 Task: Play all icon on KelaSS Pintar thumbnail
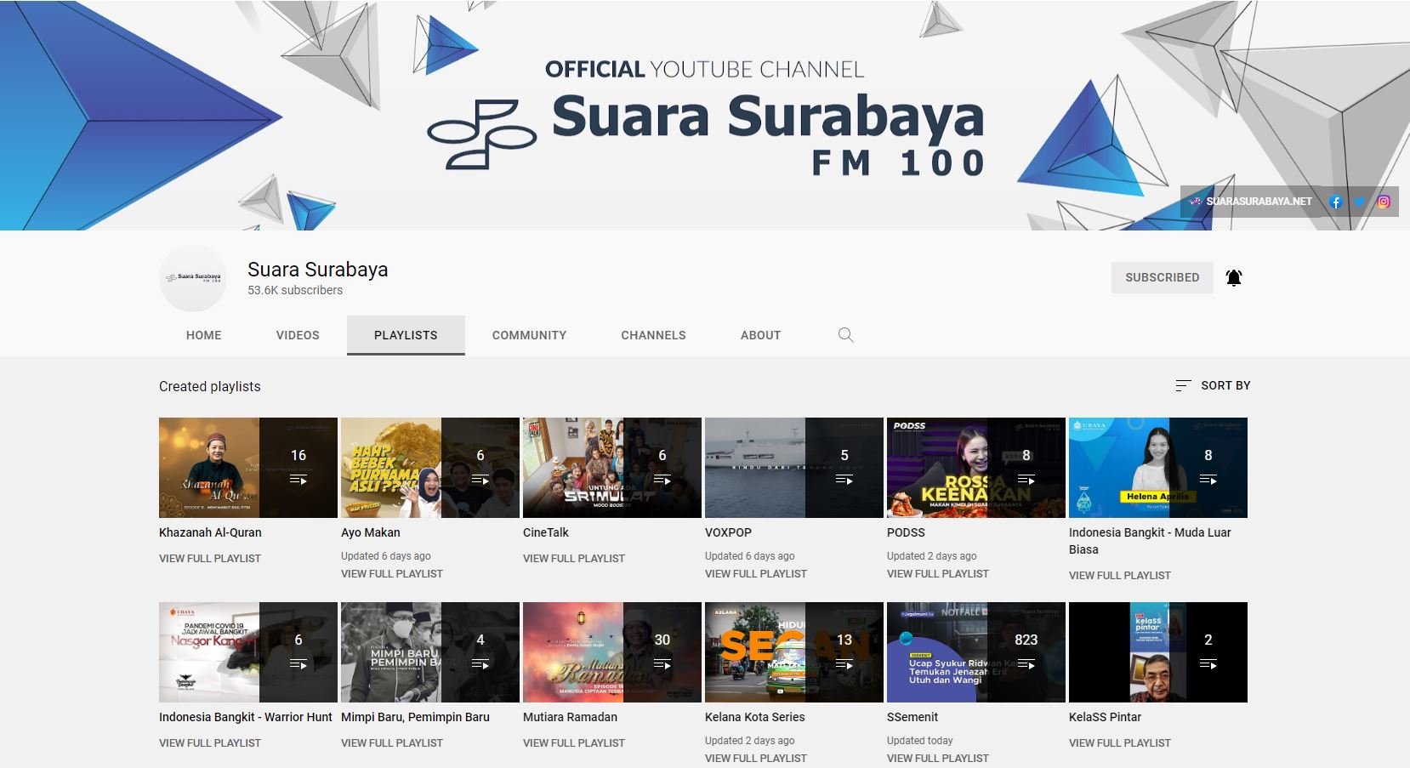tap(1208, 664)
